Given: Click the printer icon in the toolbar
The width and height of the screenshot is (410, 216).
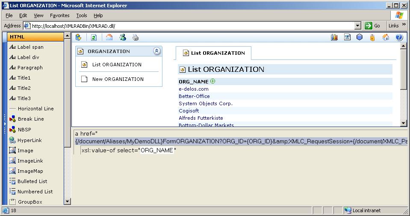Looking at the screenshot, I should click(x=136, y=38).
